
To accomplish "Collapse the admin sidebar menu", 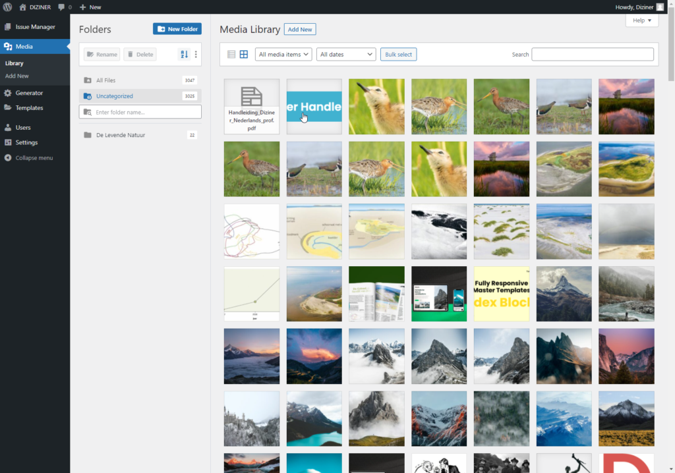I will click(x=34, y=158).
